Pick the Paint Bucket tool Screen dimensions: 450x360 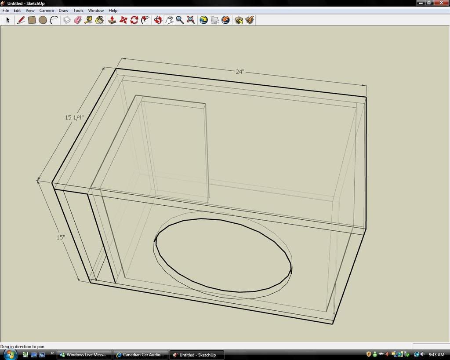pos(99,20)
